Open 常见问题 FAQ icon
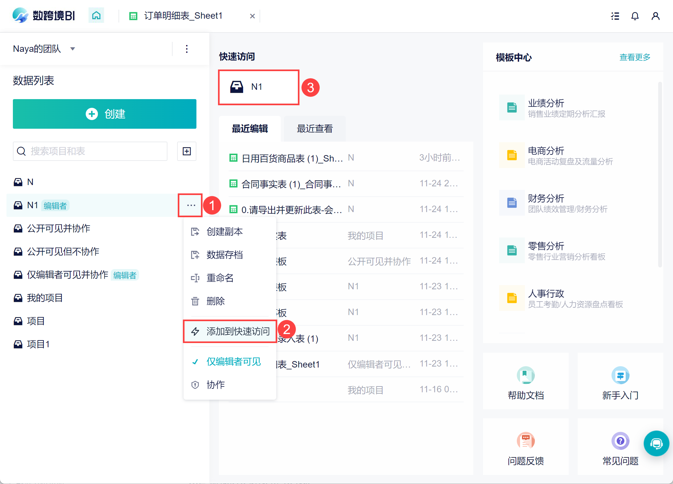Viewport: 673px width, 484px height. tap(620, 441)
